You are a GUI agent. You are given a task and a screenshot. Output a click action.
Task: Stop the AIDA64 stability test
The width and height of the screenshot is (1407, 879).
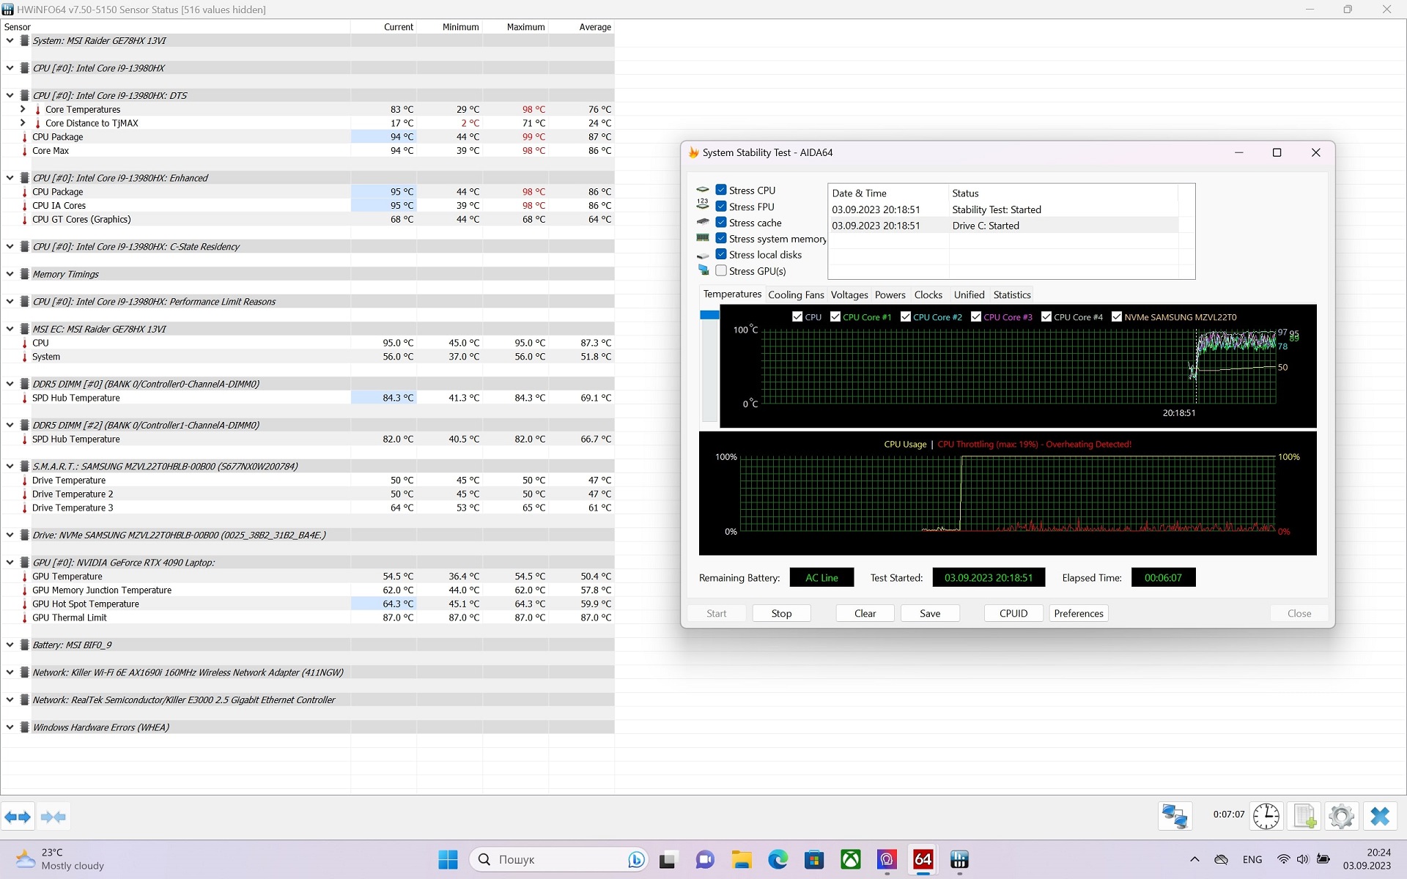coord(781,613)
